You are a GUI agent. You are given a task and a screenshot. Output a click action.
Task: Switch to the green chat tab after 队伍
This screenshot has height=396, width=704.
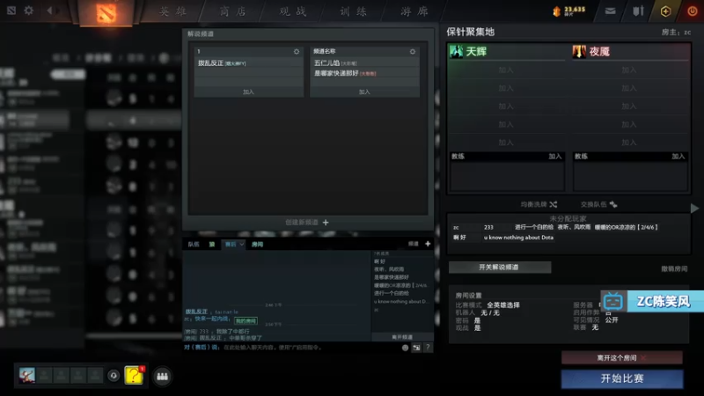pyautogui.click(x=212, y=245)
